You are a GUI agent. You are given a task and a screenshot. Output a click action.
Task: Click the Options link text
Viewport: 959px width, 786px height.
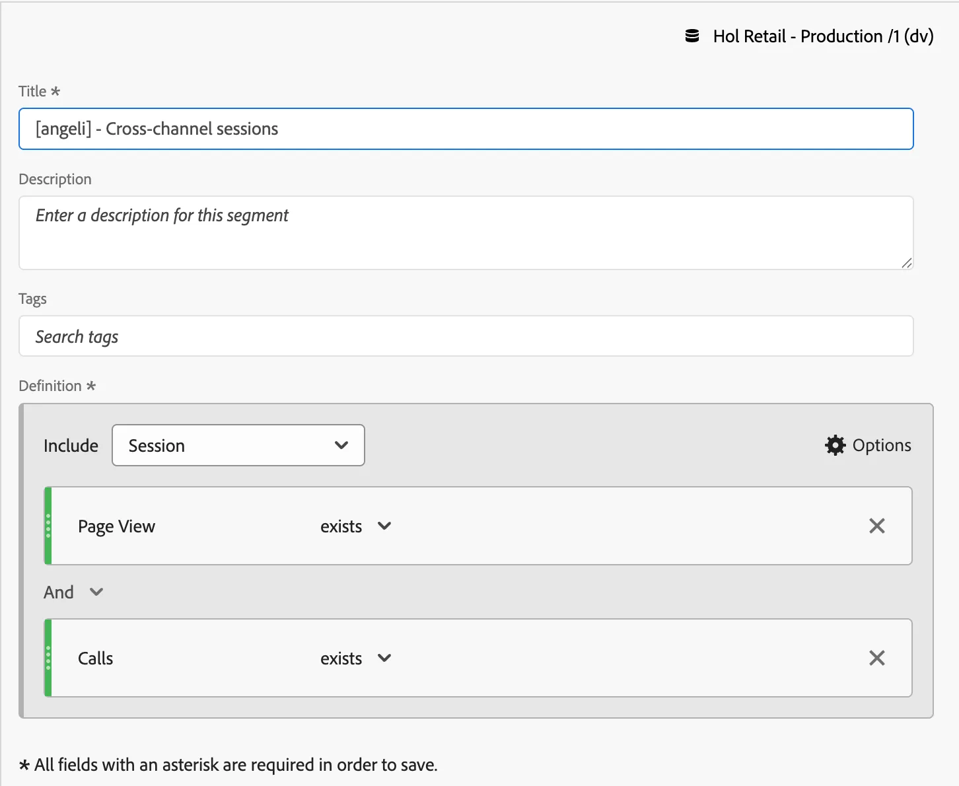coord(882,445)
